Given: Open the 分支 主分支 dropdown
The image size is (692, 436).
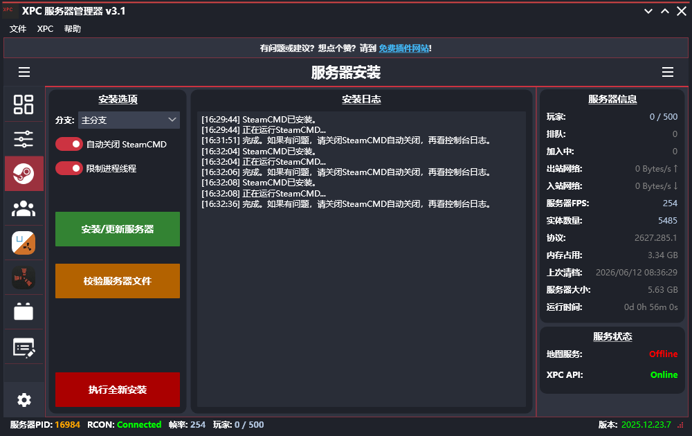Looking at the screenshot, I should 129,120.
